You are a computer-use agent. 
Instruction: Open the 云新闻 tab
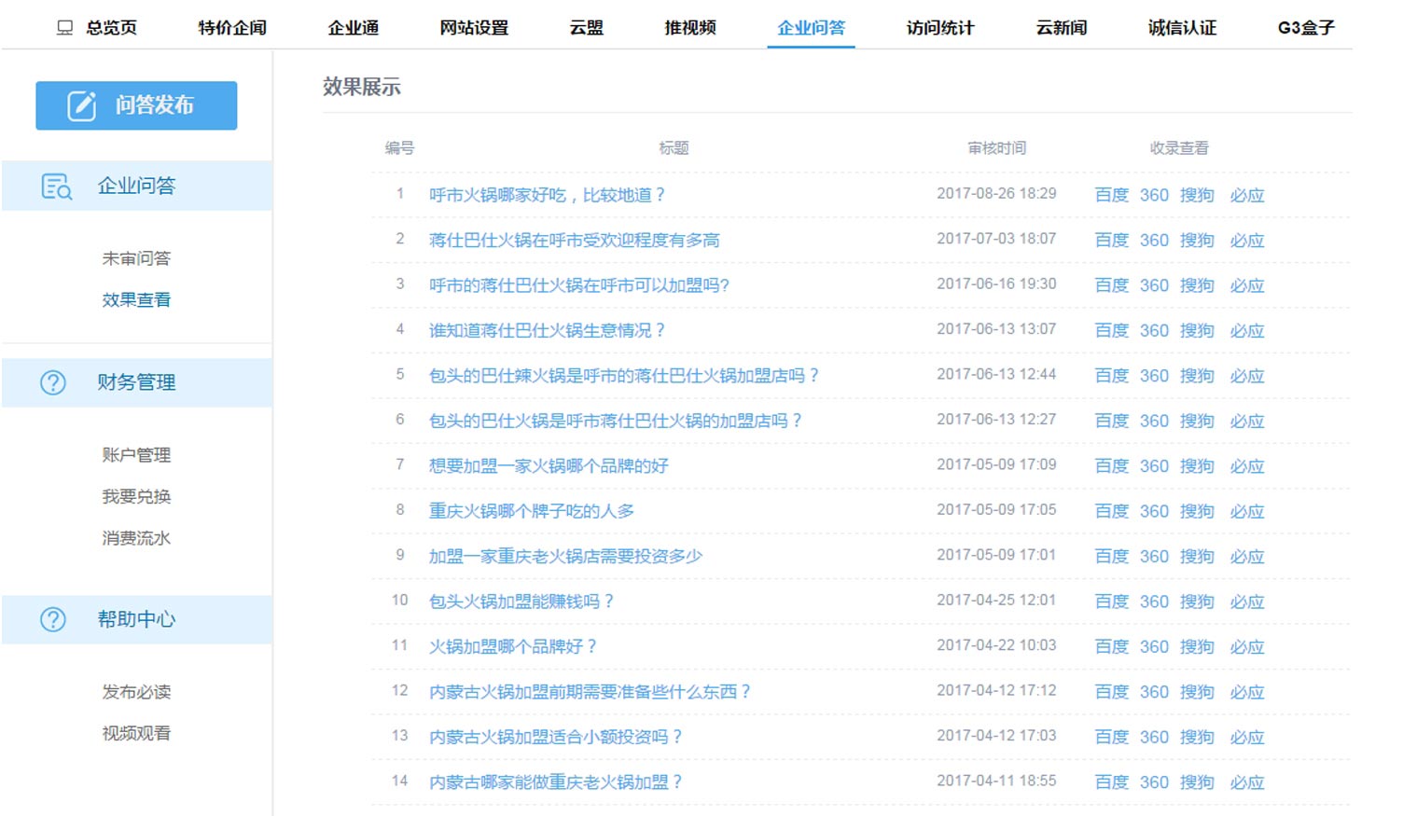tap(1062, 28)
